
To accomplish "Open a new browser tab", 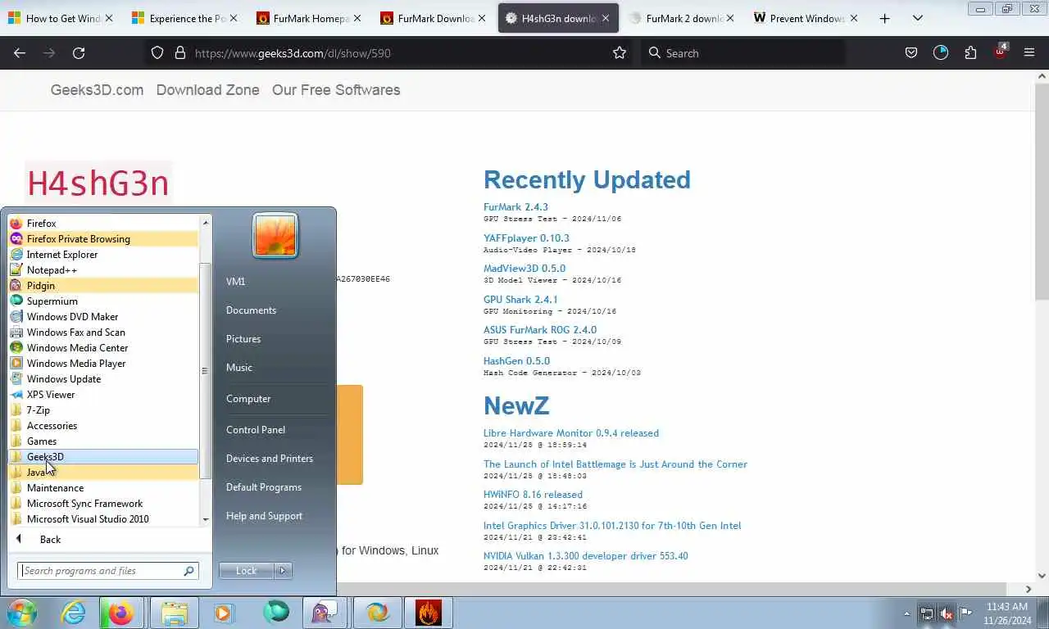I will (884, 18).
